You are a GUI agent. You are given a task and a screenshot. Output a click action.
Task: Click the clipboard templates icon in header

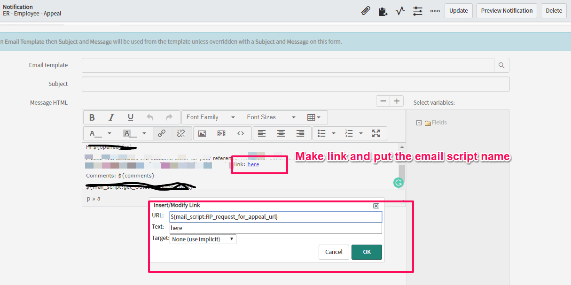[383, 11]
